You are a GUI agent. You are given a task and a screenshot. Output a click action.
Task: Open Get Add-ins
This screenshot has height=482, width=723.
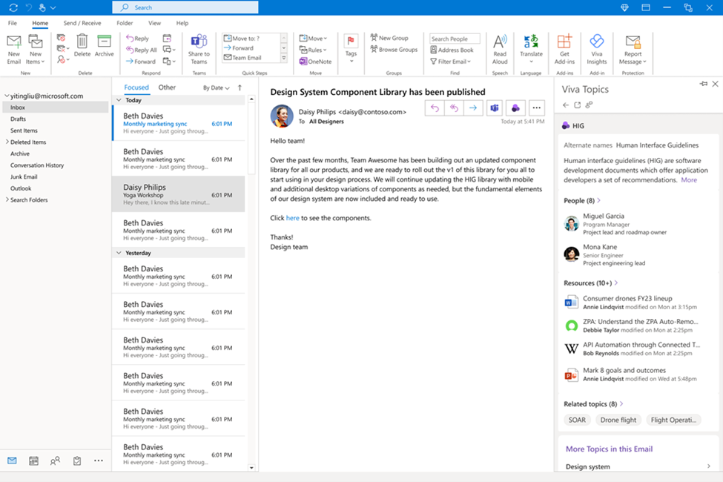564,50
